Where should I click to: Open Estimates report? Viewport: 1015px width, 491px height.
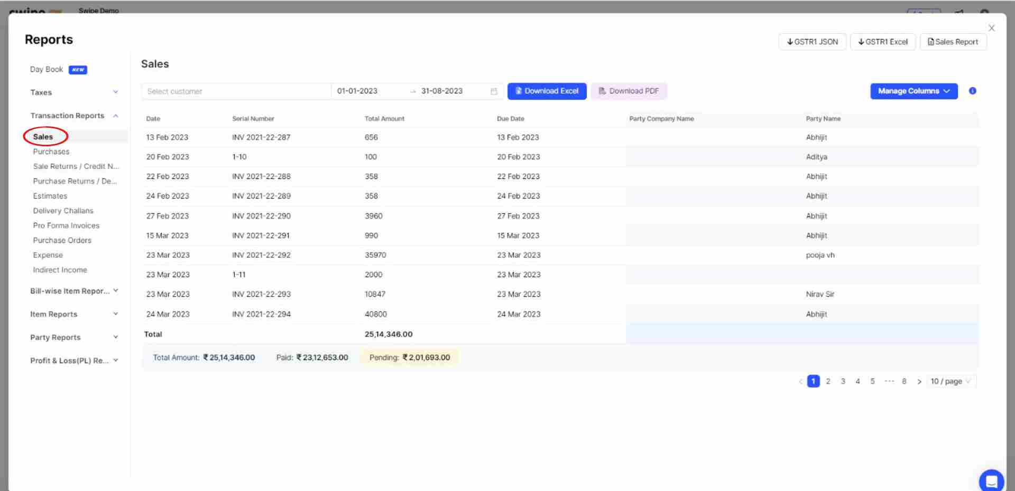click(x=50, y=196)
